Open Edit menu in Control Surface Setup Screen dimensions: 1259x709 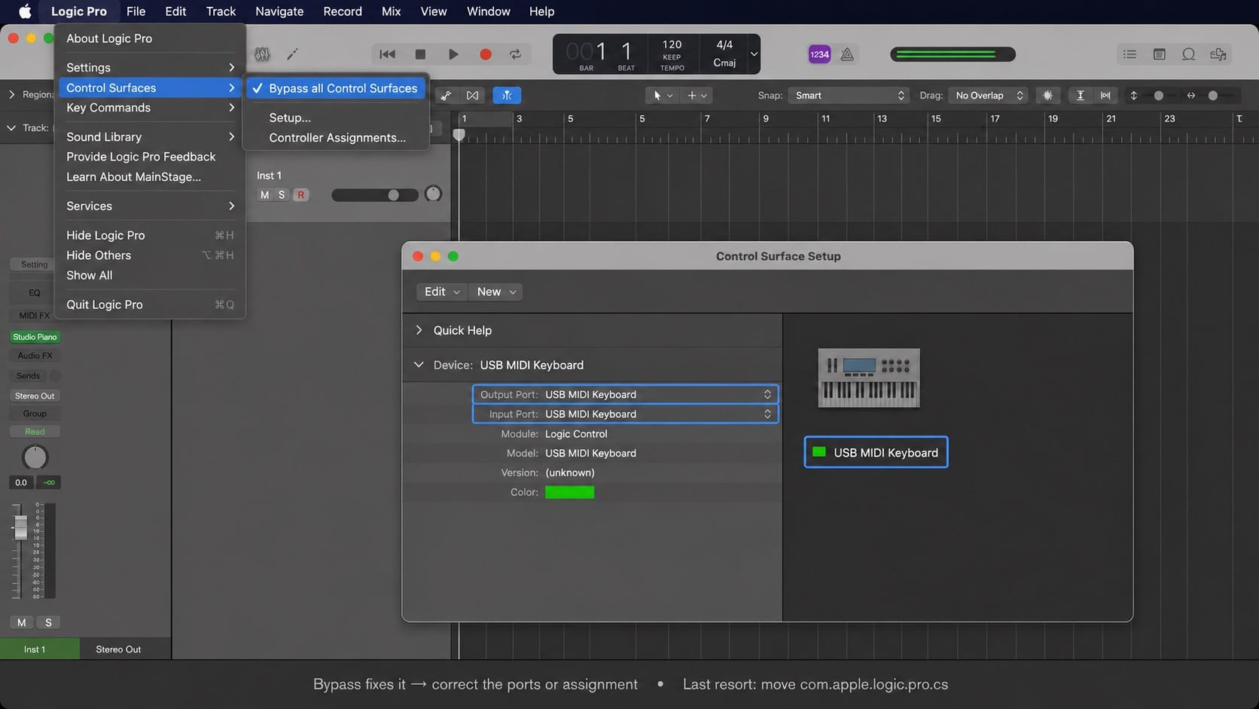click(x=441, y=292)
